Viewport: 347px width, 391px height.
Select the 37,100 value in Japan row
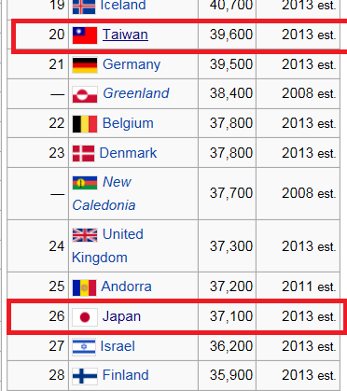tap(231, 316)
